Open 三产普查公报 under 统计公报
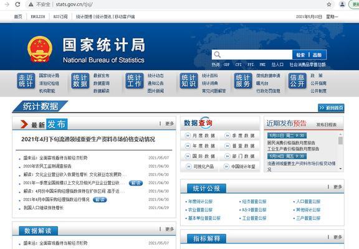This screenshot has height=249, width=359. point(309,218)
